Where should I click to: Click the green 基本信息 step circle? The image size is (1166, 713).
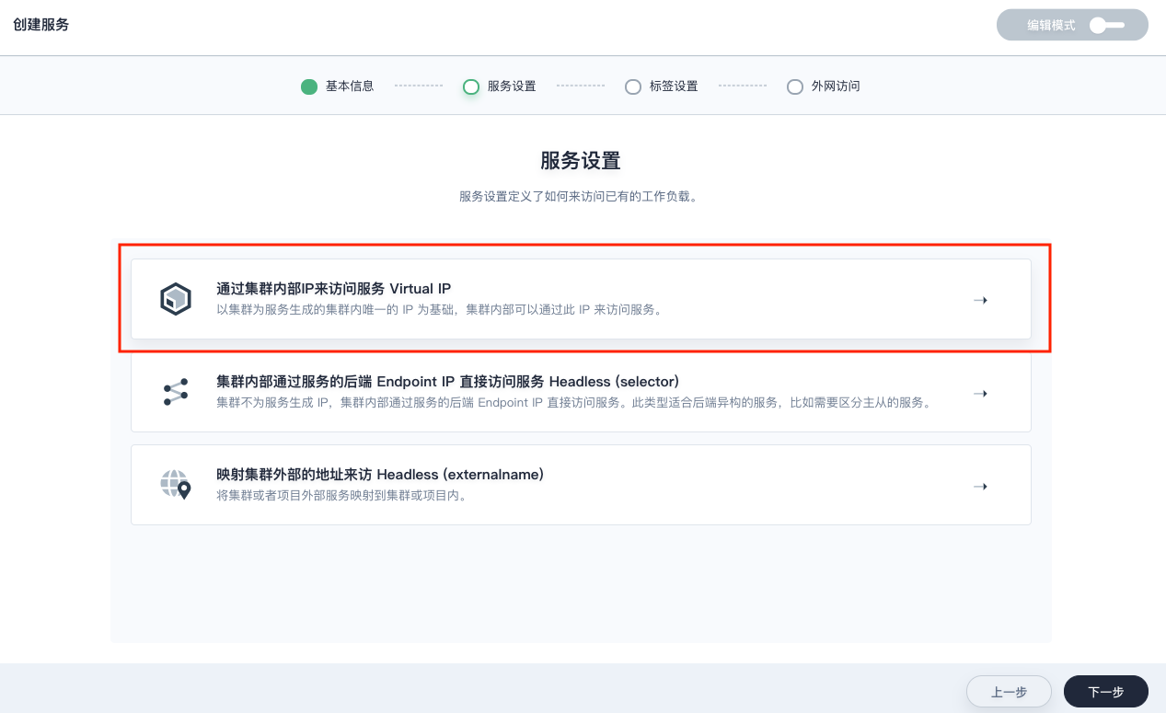click(309, 86)
